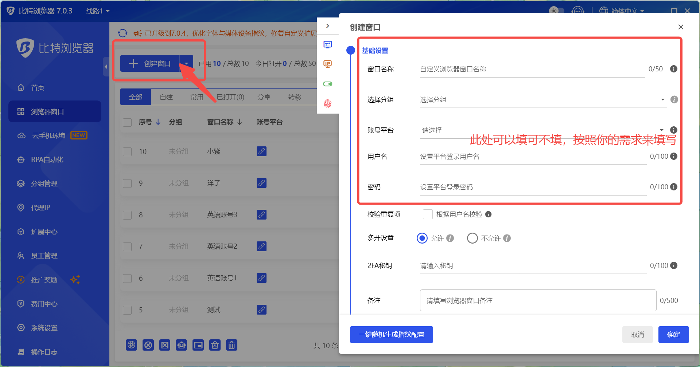Click info icon next to 窗口名称 field
700x367 pixels.
[674, 69]
